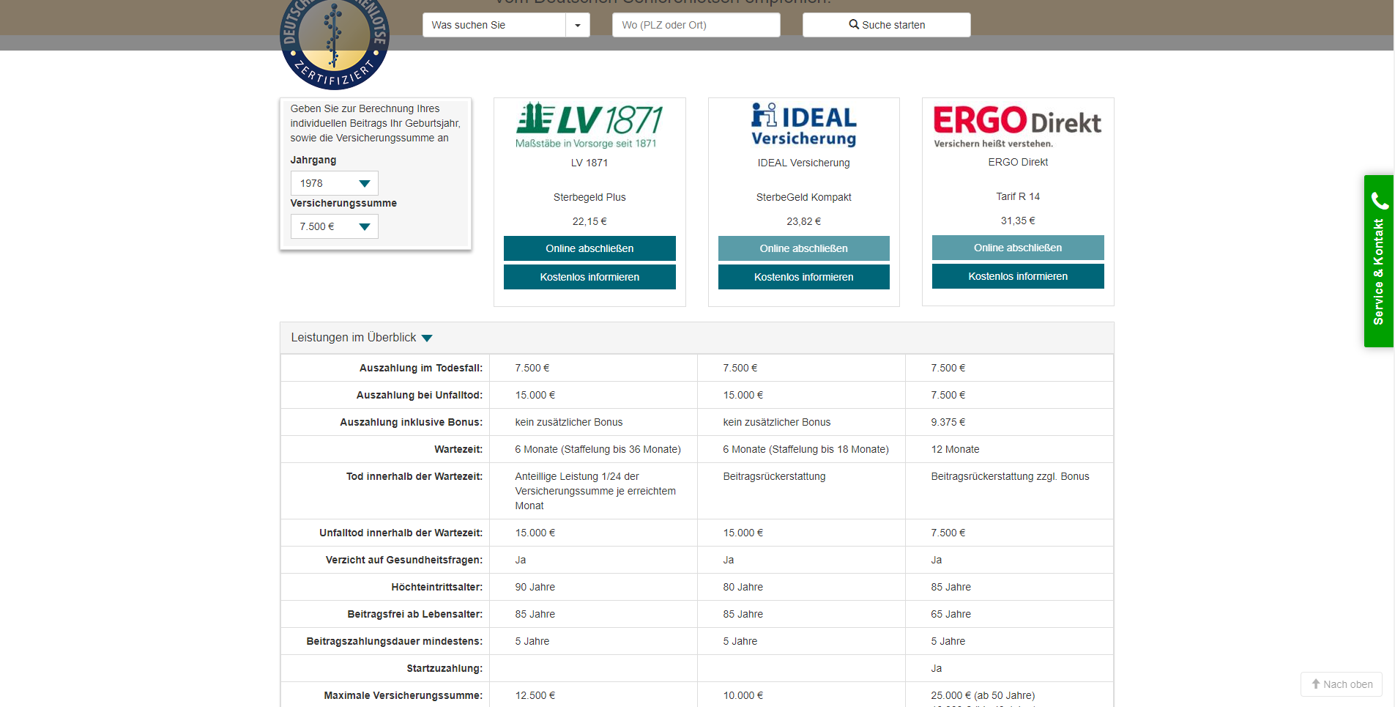
Task: Click 'Kostenlos informieren' for IDEAL Versicherung
Action: tap(804, 277)
